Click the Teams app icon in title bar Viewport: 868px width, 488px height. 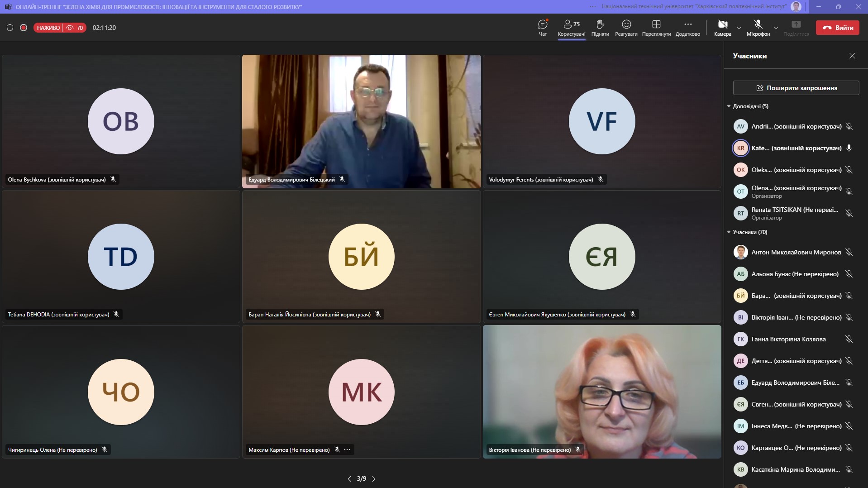coord(8,7)
